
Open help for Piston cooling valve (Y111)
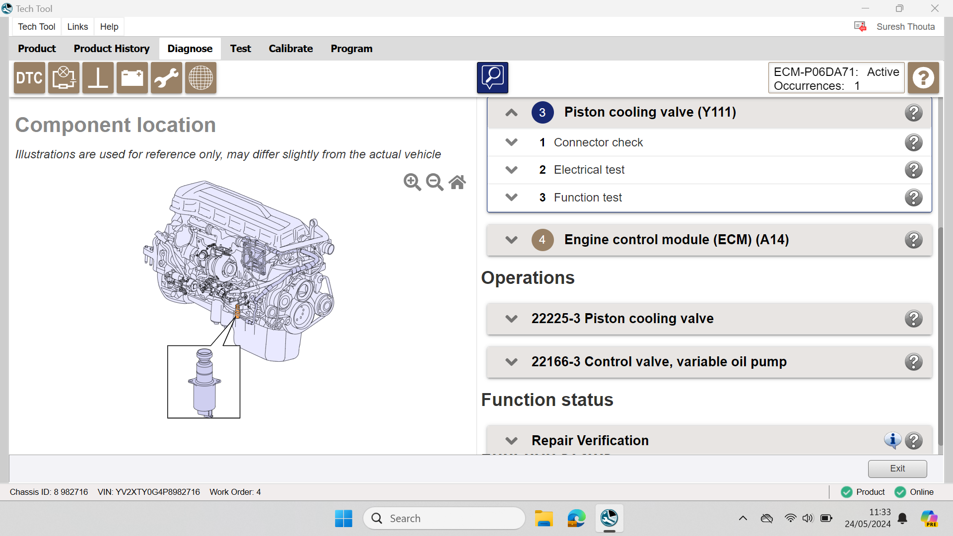point(913,113)
